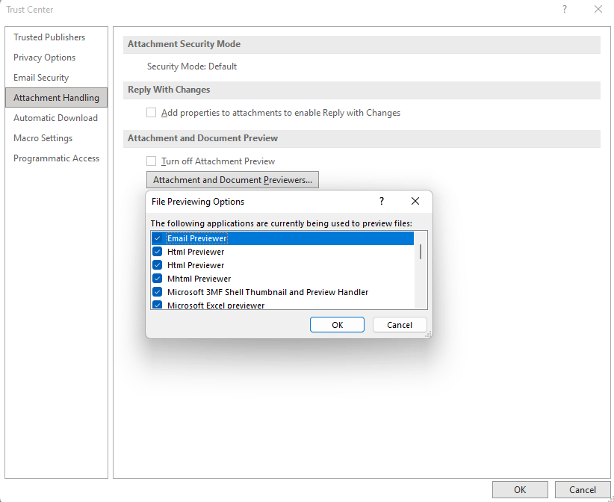
Task: Close the File Previewing Options dialog
Action: pyautogui.click(x=415, y=201)
